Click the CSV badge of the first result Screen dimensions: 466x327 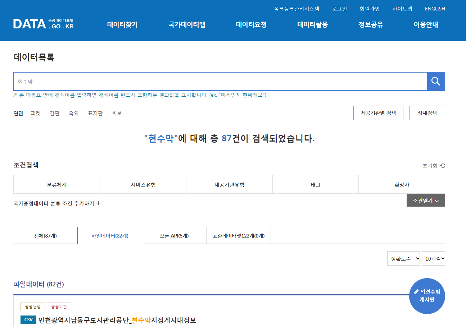[28, 320]
